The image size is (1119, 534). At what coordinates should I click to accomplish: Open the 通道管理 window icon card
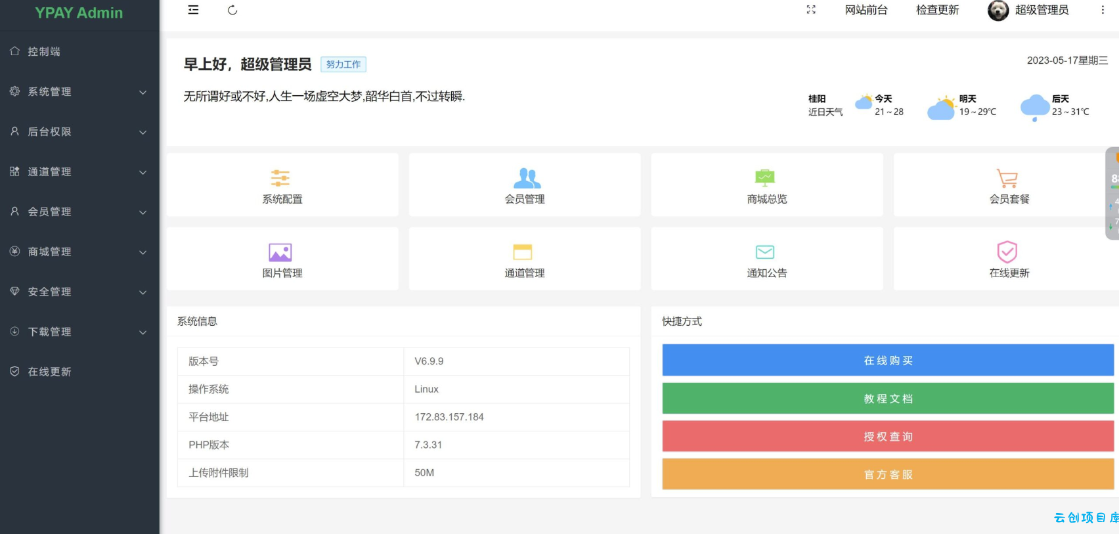pyautogui.click(x=525, y=259)
